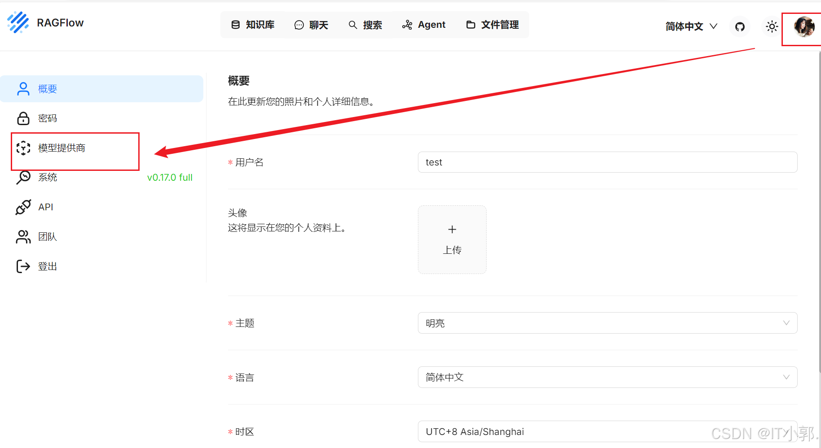Expand the 简体中文 language switcher
Screen dimensions: 821x448
689,26
